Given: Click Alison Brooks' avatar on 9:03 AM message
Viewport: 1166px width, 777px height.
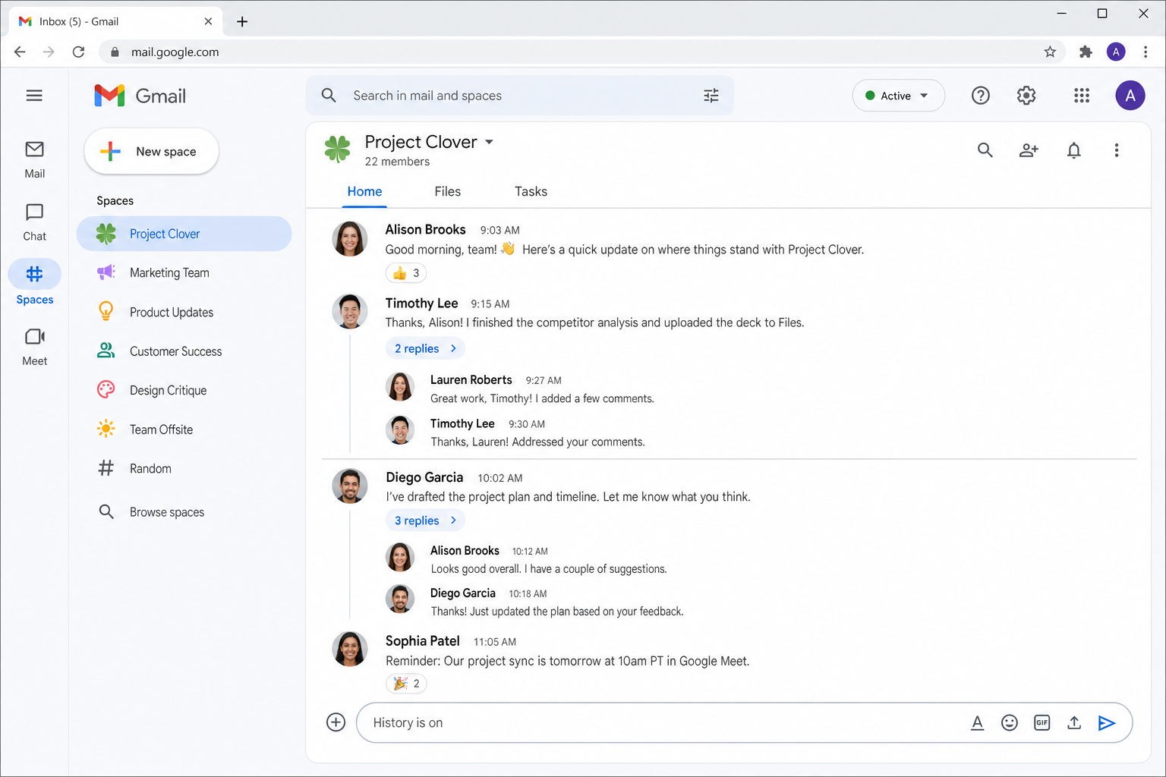Looking at the screenshot, I should click(350, 239).
